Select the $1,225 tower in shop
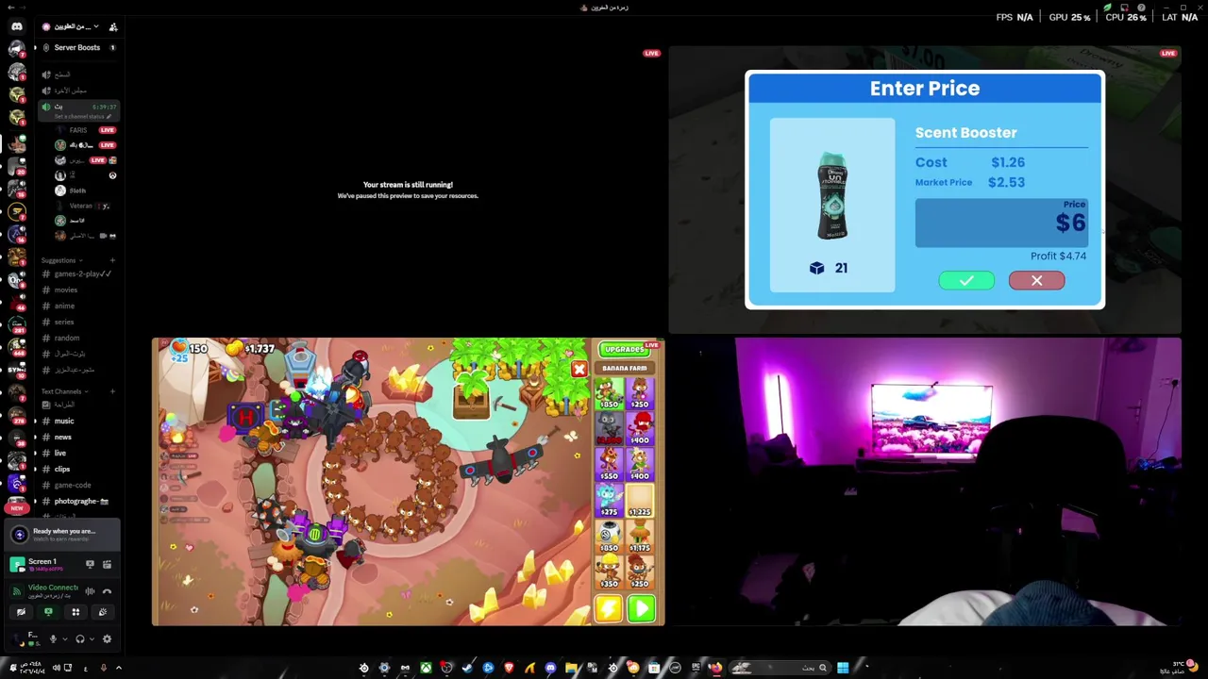Image resolution: width=1208 pixels, height=679 pixels. pyautogui.click(x=640, y=500)
